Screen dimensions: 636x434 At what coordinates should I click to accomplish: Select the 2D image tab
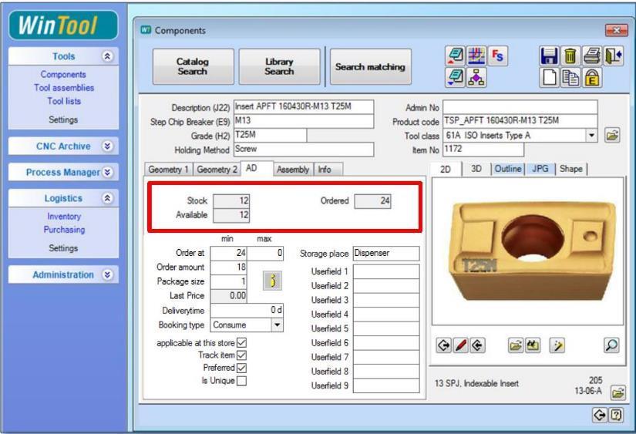[x=446, y=169]
